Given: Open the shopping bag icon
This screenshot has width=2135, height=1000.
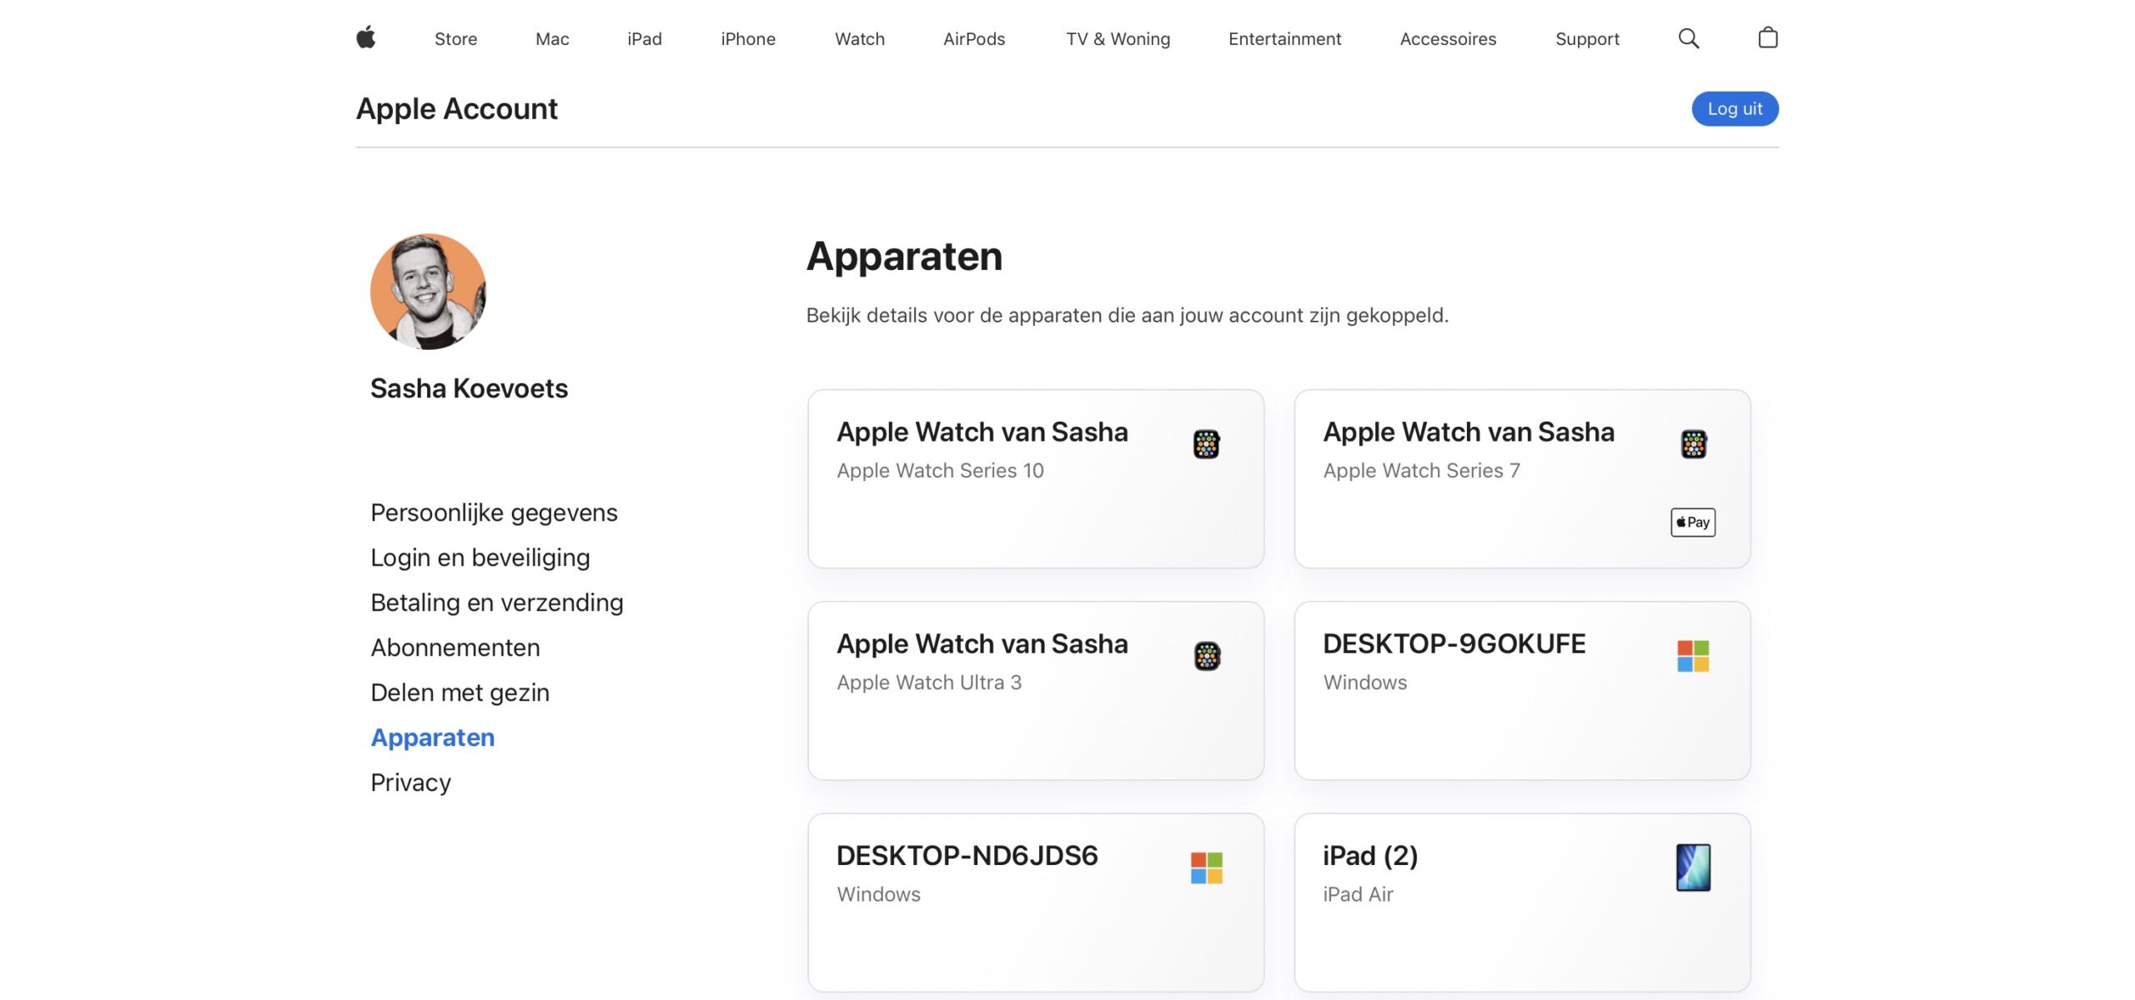Looking at the screenshot, I should pos(1767,38).
